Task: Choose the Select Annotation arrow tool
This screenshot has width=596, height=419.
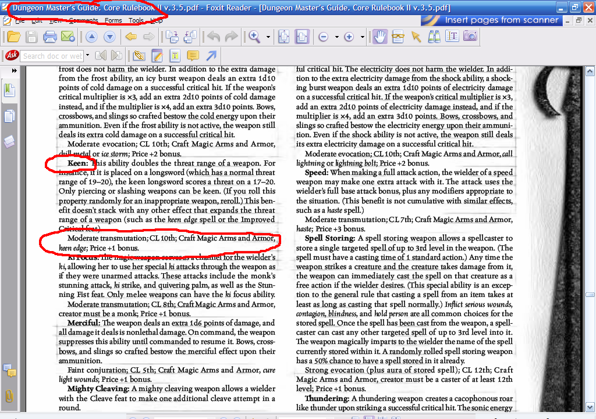Action: pyautogui.click(x=416, y=37)
